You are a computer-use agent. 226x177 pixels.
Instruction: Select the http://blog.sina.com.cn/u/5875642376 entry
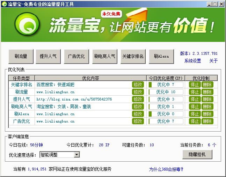[74, 99]
